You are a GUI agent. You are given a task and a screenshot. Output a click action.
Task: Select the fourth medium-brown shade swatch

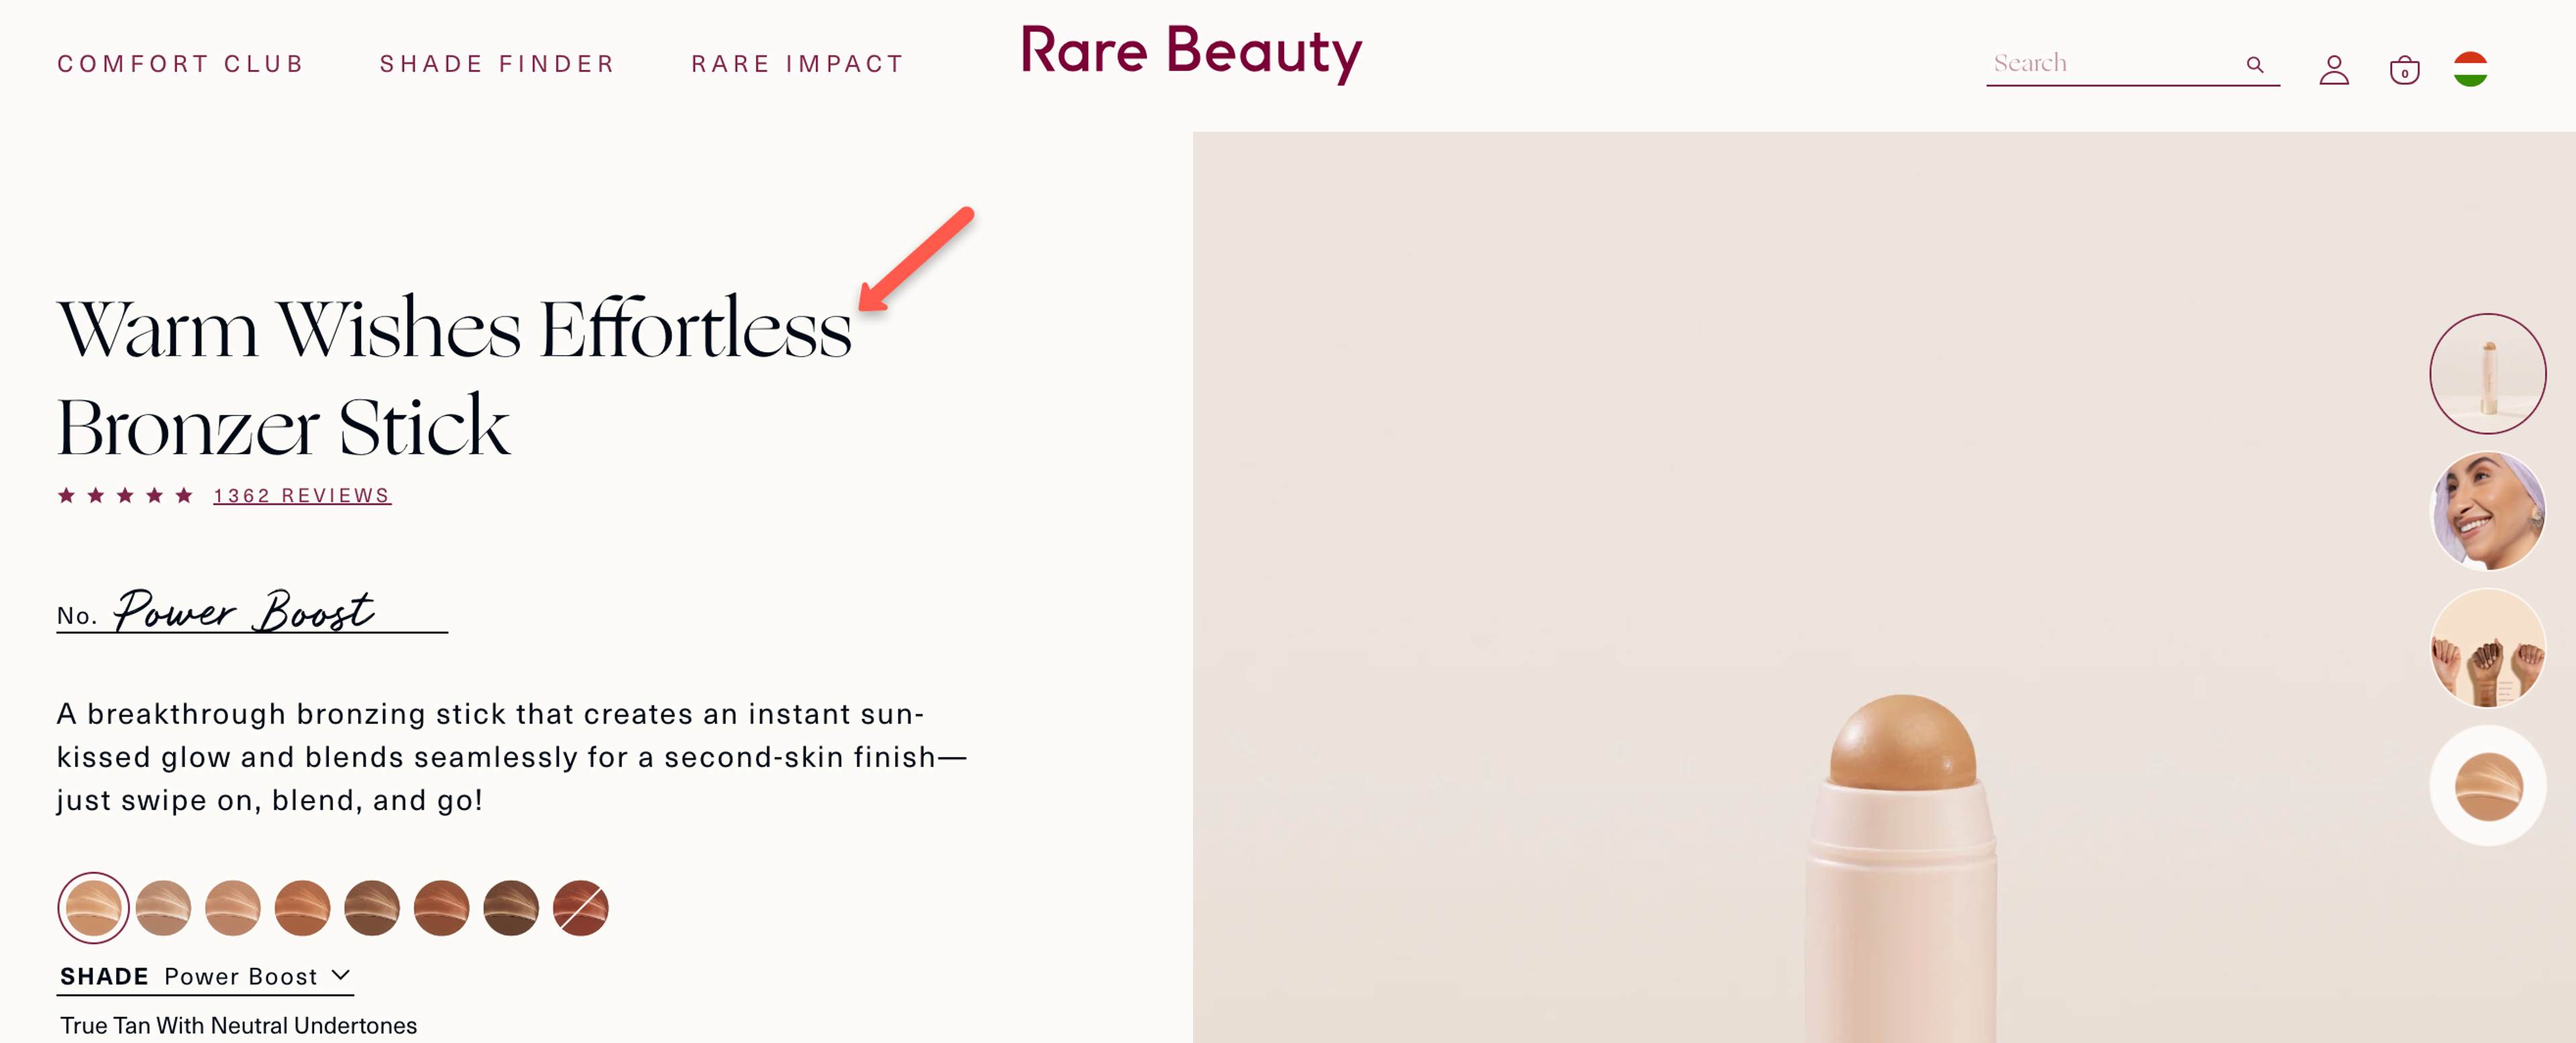302,908
